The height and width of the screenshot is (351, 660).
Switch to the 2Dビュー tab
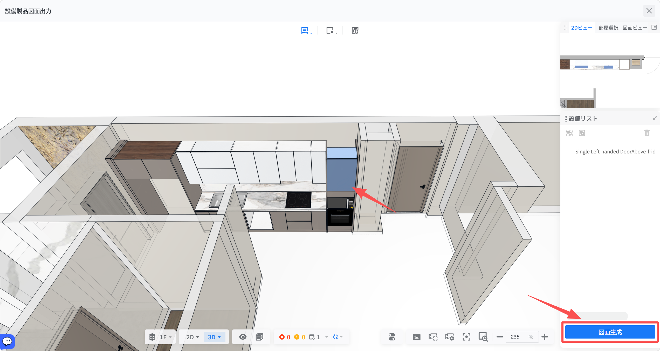tap(582, 28)
